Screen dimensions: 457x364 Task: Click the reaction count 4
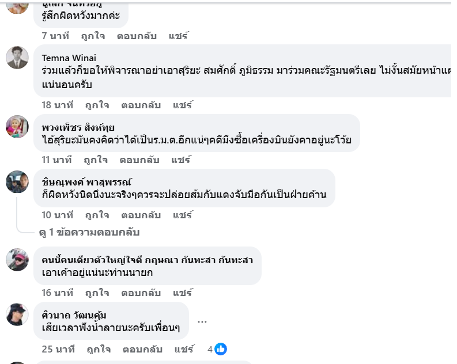(210, 348)
